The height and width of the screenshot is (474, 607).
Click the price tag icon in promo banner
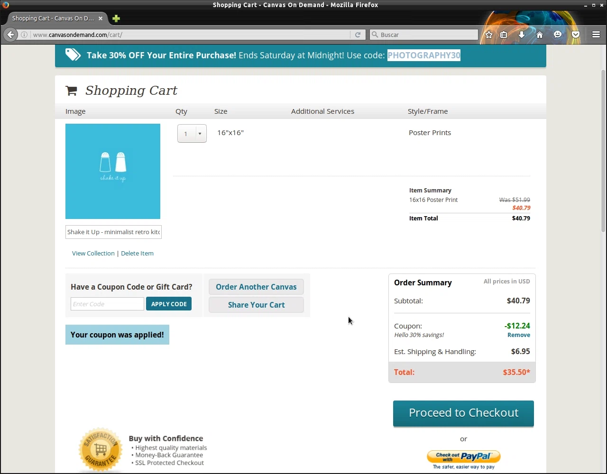coord(73,55)
